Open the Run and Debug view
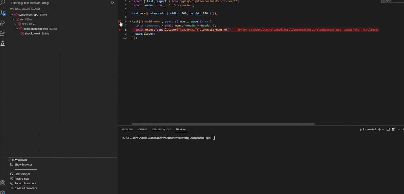This screenshot has width=404, height=194. (3, 23)
